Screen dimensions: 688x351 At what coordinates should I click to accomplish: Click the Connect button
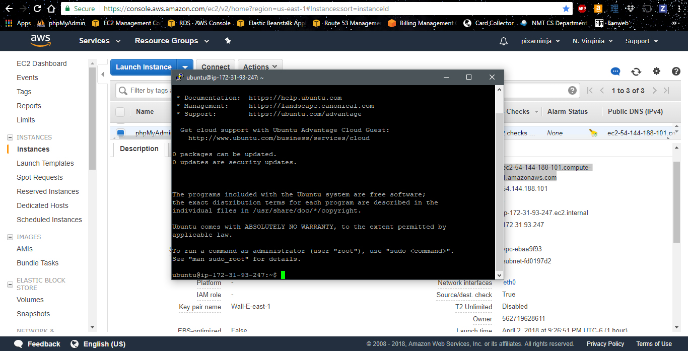216,67
